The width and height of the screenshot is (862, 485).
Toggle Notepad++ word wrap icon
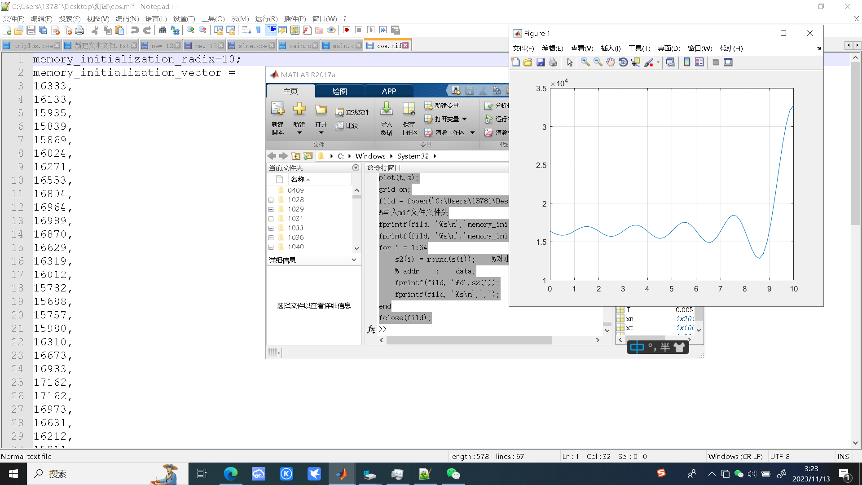click(246, 30)
